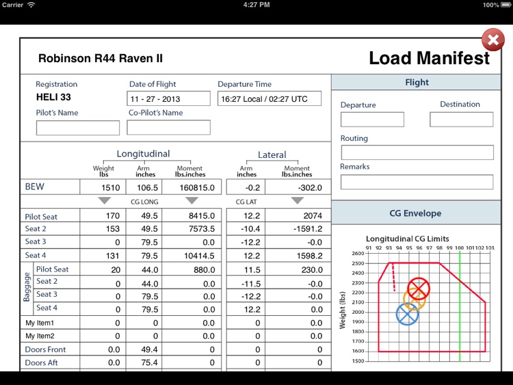Tap the blue CG marker on envelope chart

pos(407,315)
